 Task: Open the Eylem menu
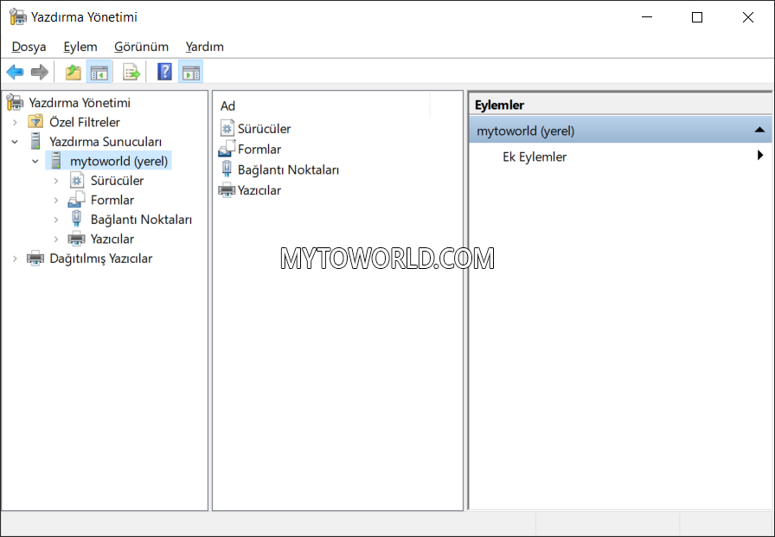pyautogui.click(x=80, y=47)
